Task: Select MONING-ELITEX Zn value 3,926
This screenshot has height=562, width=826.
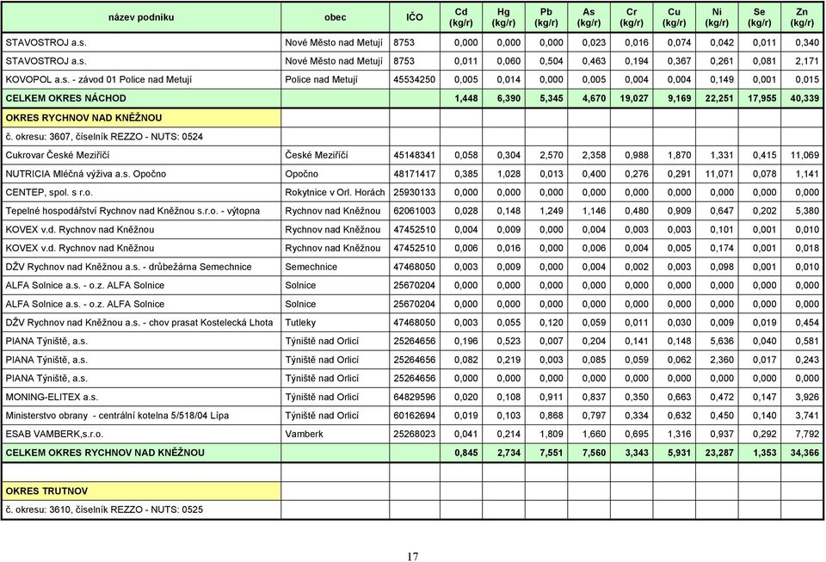Action: [807, 397]
